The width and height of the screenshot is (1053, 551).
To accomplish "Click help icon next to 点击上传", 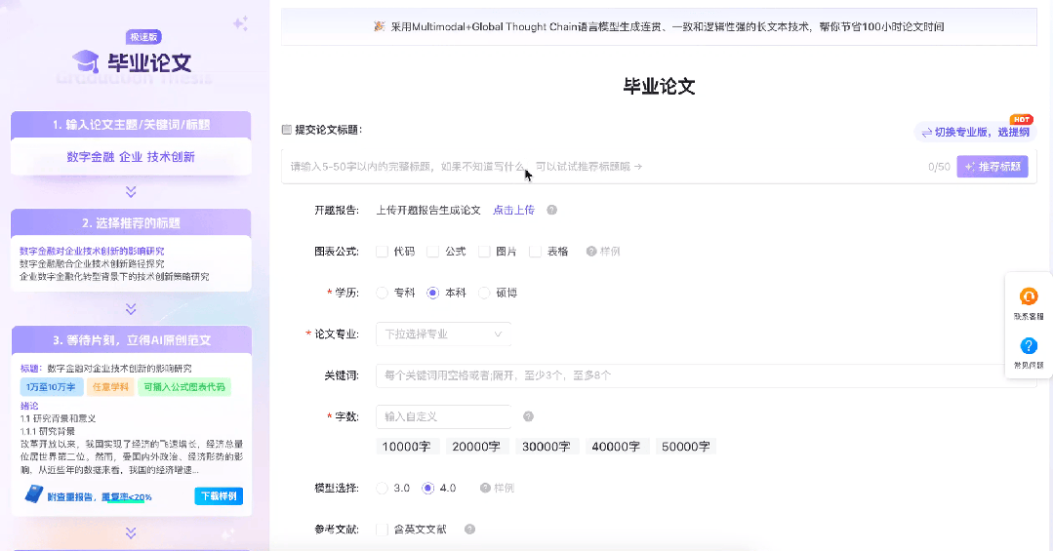I will (551, 210).
